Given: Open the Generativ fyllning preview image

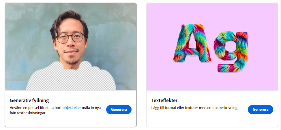Looking at the screenshot, I should point(71,47).
